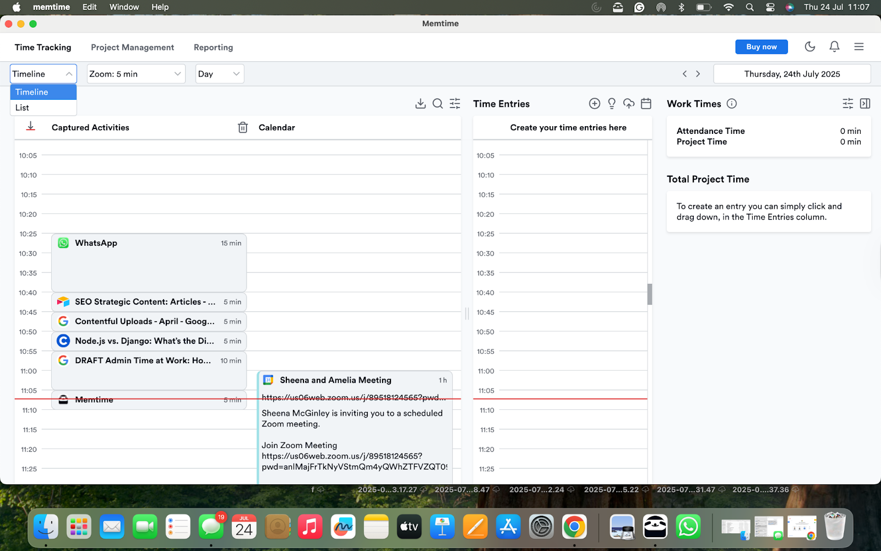Open the Day range dropdown
Image resolution: width=881 pixels, height=551 pixels.
tap(220, 74)
